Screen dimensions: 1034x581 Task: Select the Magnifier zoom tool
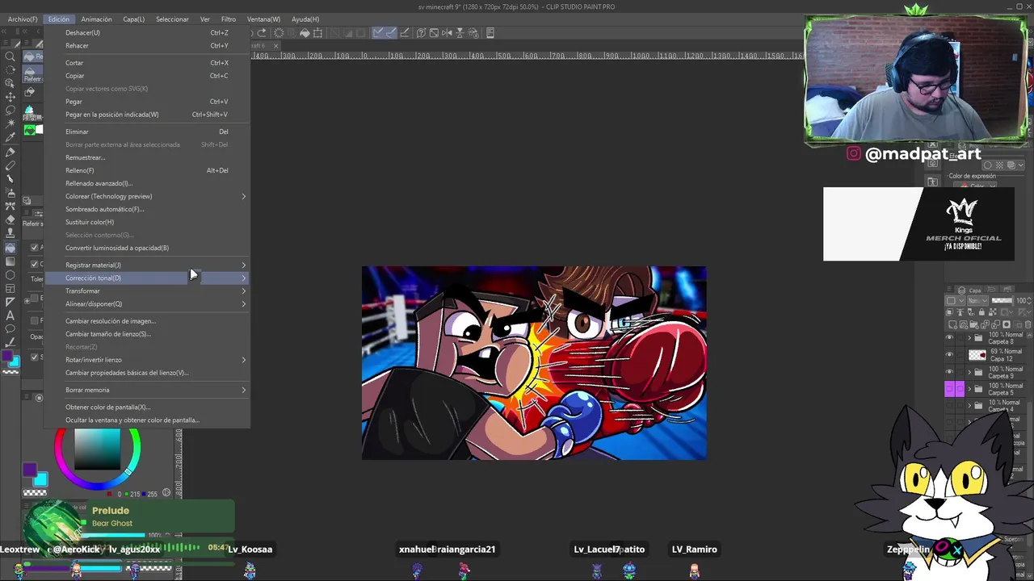[x=10, y=56]
